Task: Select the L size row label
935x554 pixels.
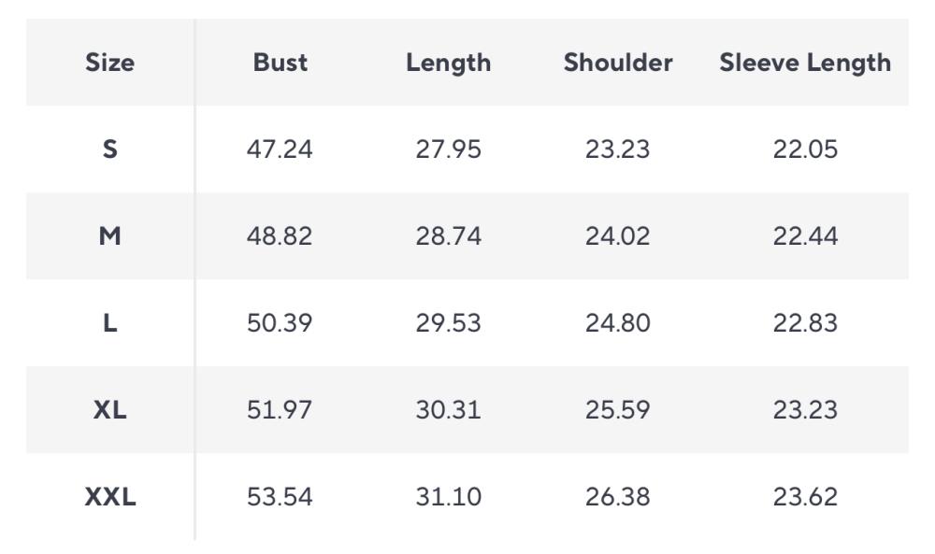Action: [110, 323]
